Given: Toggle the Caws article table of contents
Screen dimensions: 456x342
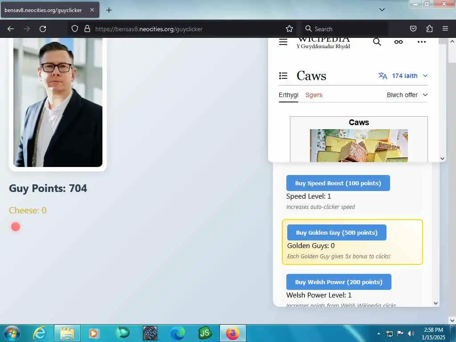Looking at the screenshot, I should coord(283,76).
